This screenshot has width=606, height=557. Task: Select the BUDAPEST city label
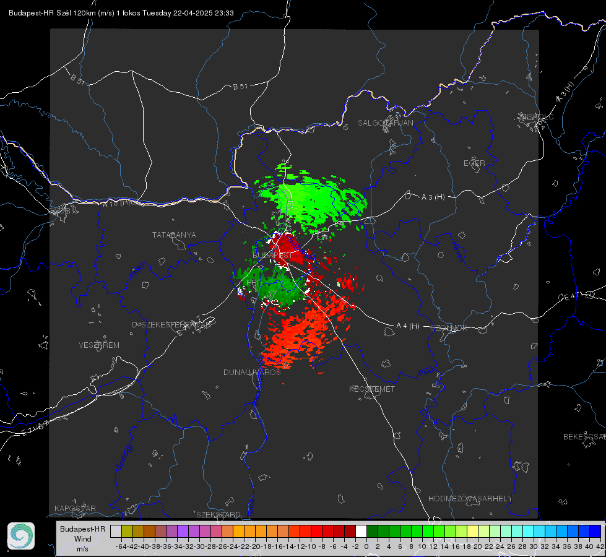[272, 256]
